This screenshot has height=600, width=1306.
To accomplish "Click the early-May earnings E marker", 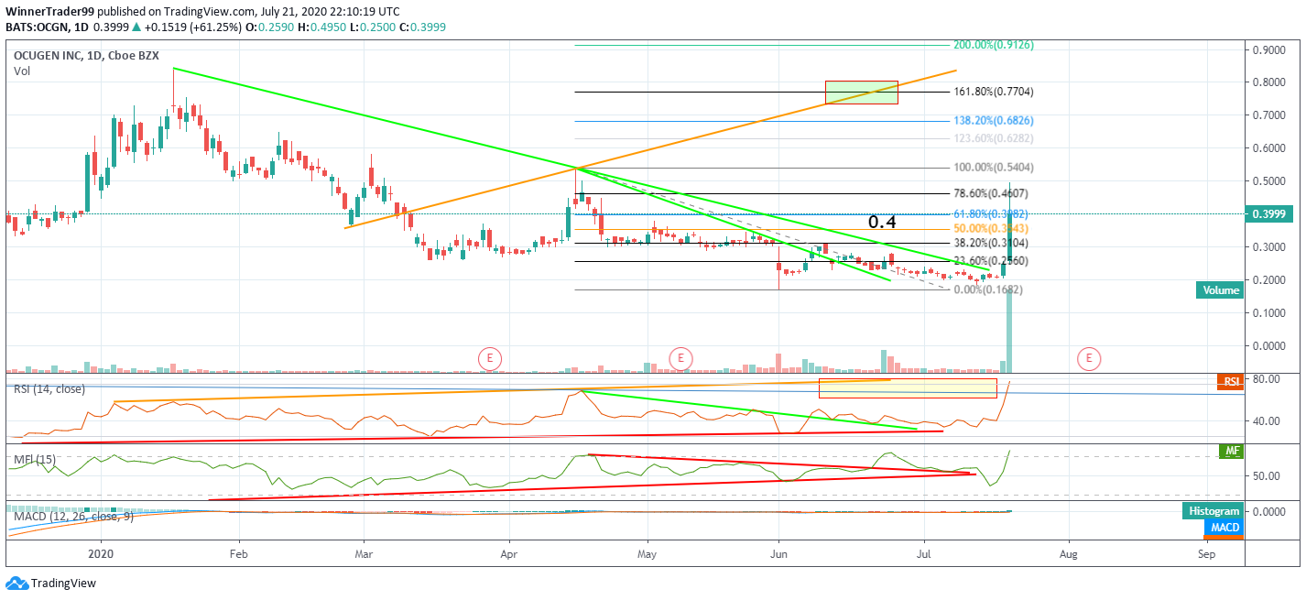I will pyautogui.click(x=680, y=357).
